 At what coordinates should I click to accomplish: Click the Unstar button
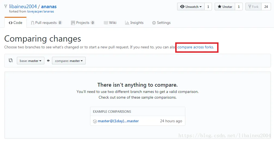pyautogui.click(x=225, y=7)
